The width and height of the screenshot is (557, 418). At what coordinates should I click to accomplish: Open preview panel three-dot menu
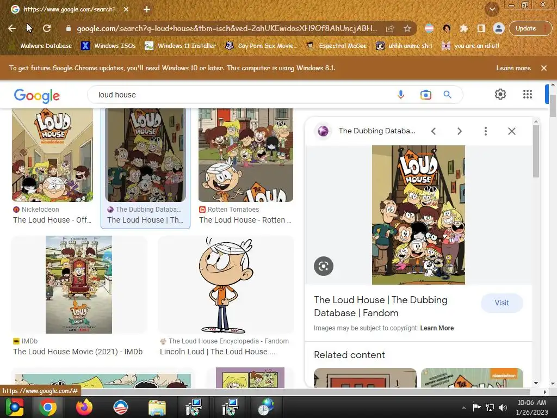485,131
